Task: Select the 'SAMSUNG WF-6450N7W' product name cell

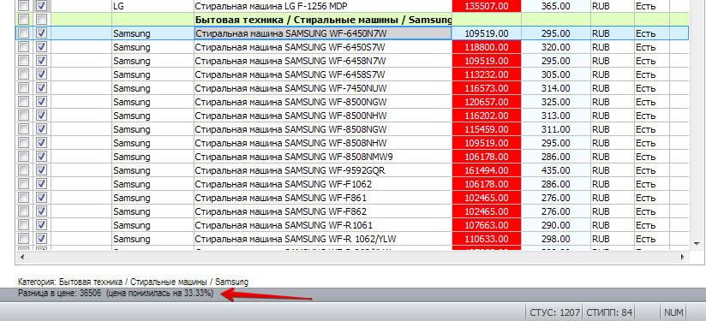Action: [323, 33]
